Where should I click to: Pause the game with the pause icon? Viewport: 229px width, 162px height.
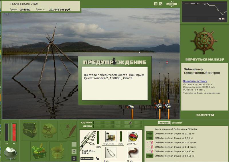coord(155,4)
